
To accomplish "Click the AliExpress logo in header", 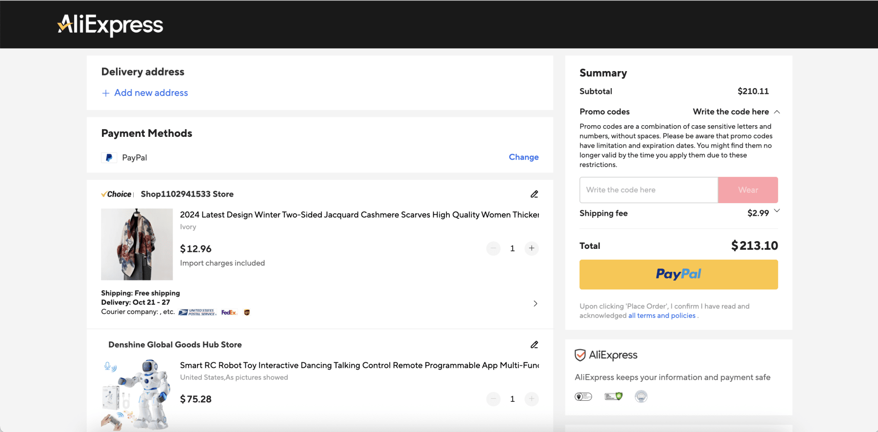I will coord(110,25).
